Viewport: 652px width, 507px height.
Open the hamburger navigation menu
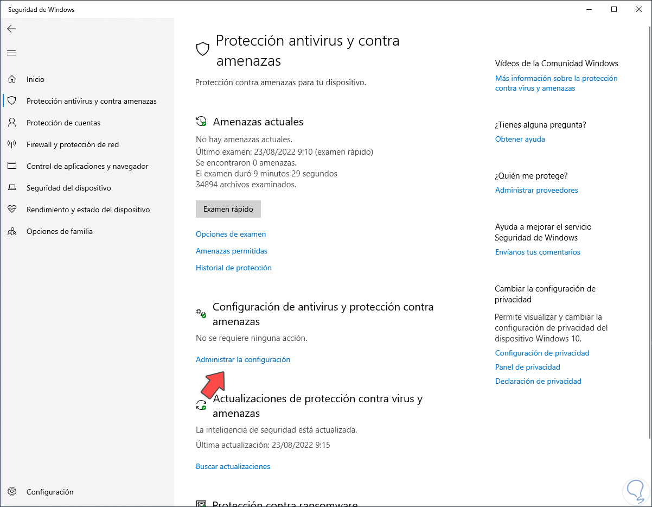pyautogui.click(x=11, y=53)
